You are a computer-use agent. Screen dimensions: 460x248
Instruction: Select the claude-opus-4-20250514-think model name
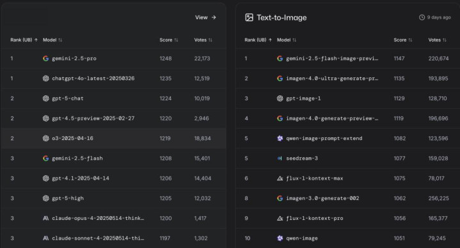[98, 218]
